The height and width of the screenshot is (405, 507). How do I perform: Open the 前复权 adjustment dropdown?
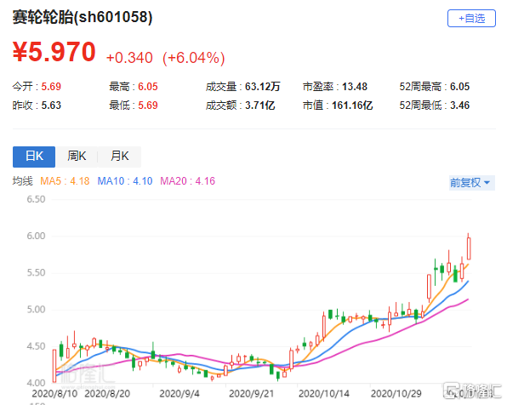pos(471,183)
